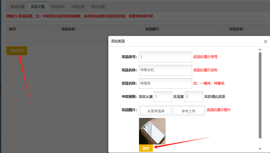Click the 奖项名称 input field
The width and height of the screenshot is (270, 153).
(x=166, y=83)
